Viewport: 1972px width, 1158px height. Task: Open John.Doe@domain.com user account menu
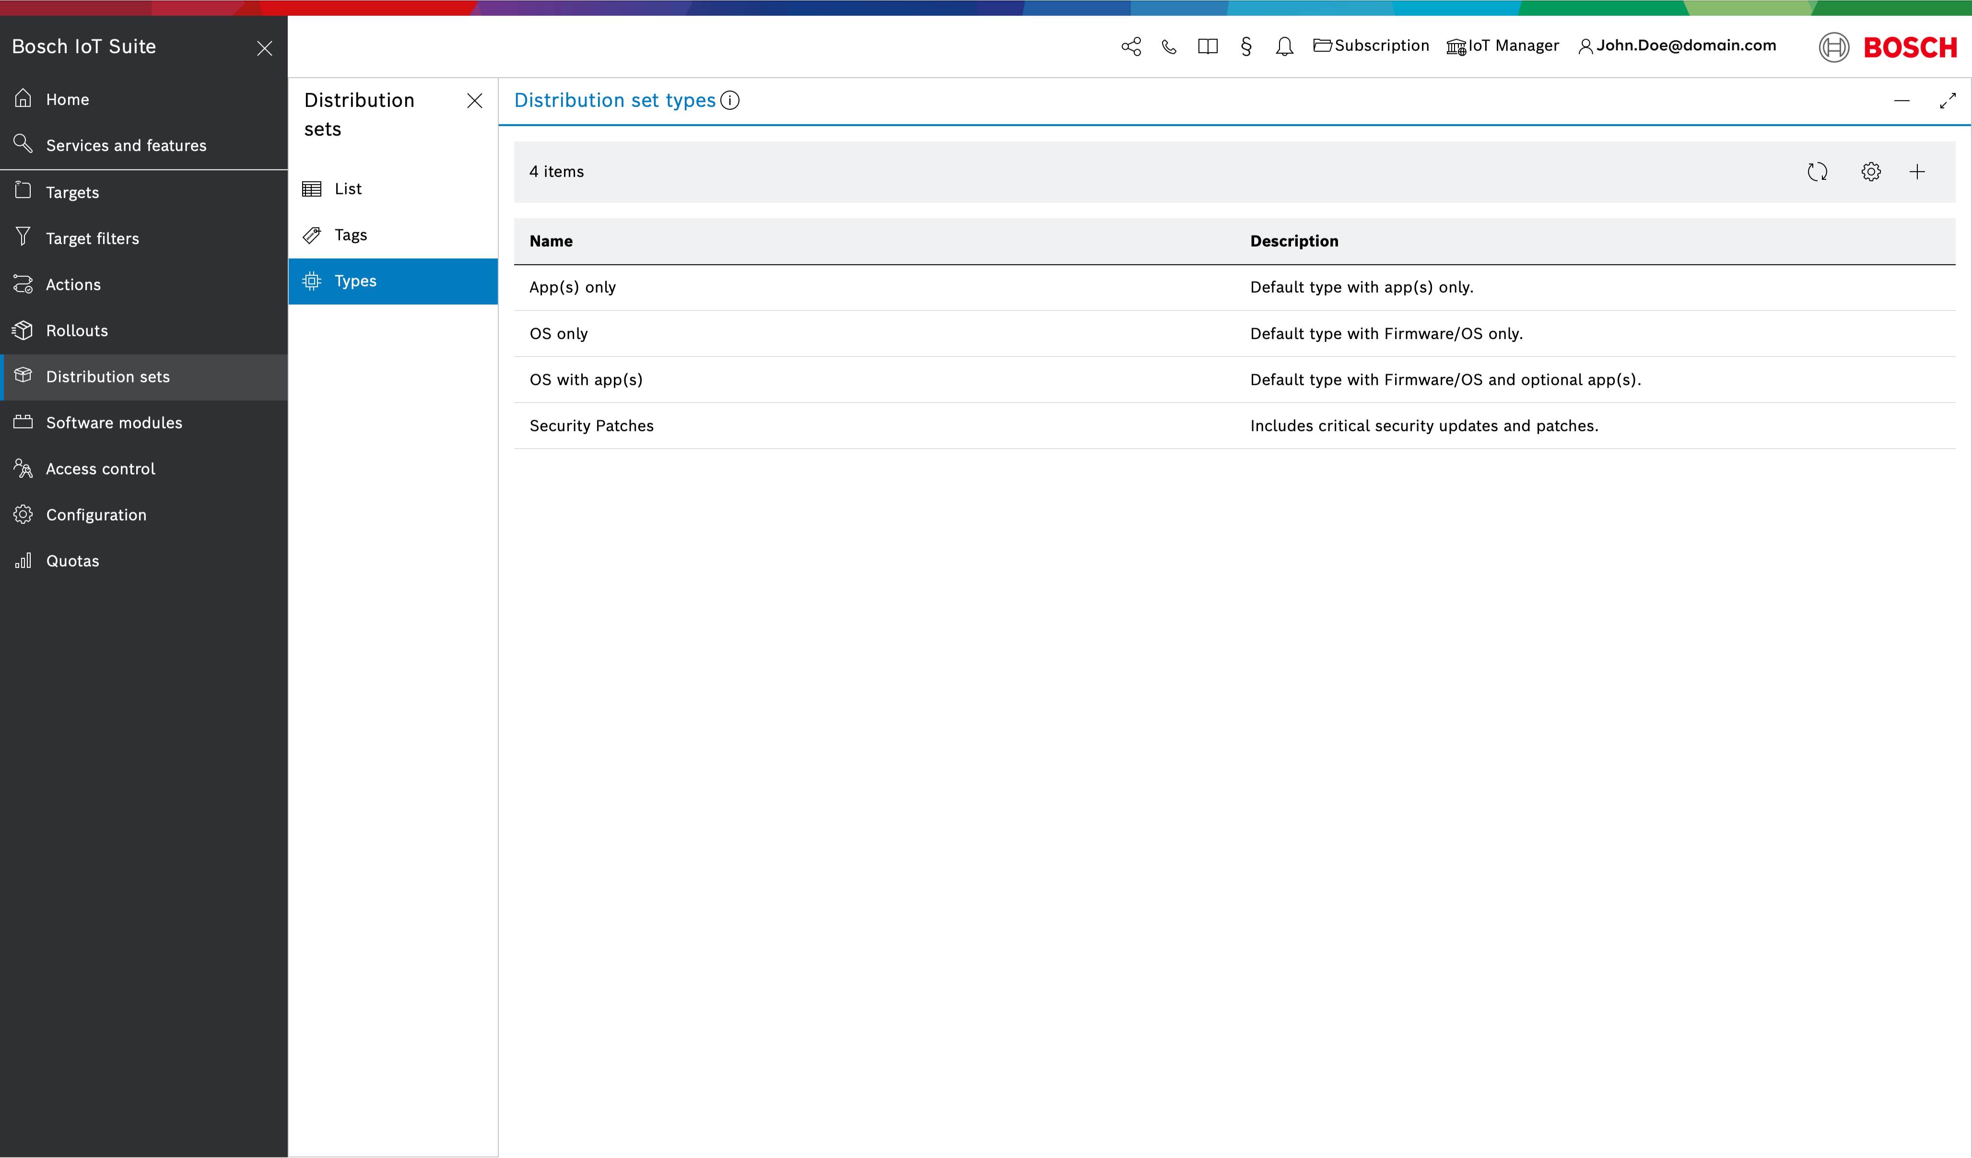click(1677, 46)
